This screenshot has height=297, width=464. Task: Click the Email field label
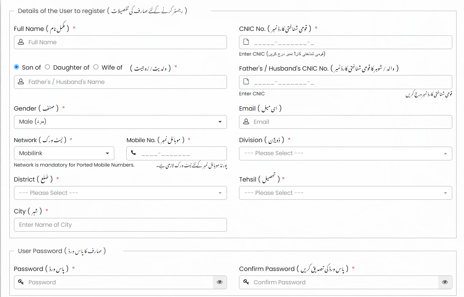pyautogui.click(x=260, y=108)
